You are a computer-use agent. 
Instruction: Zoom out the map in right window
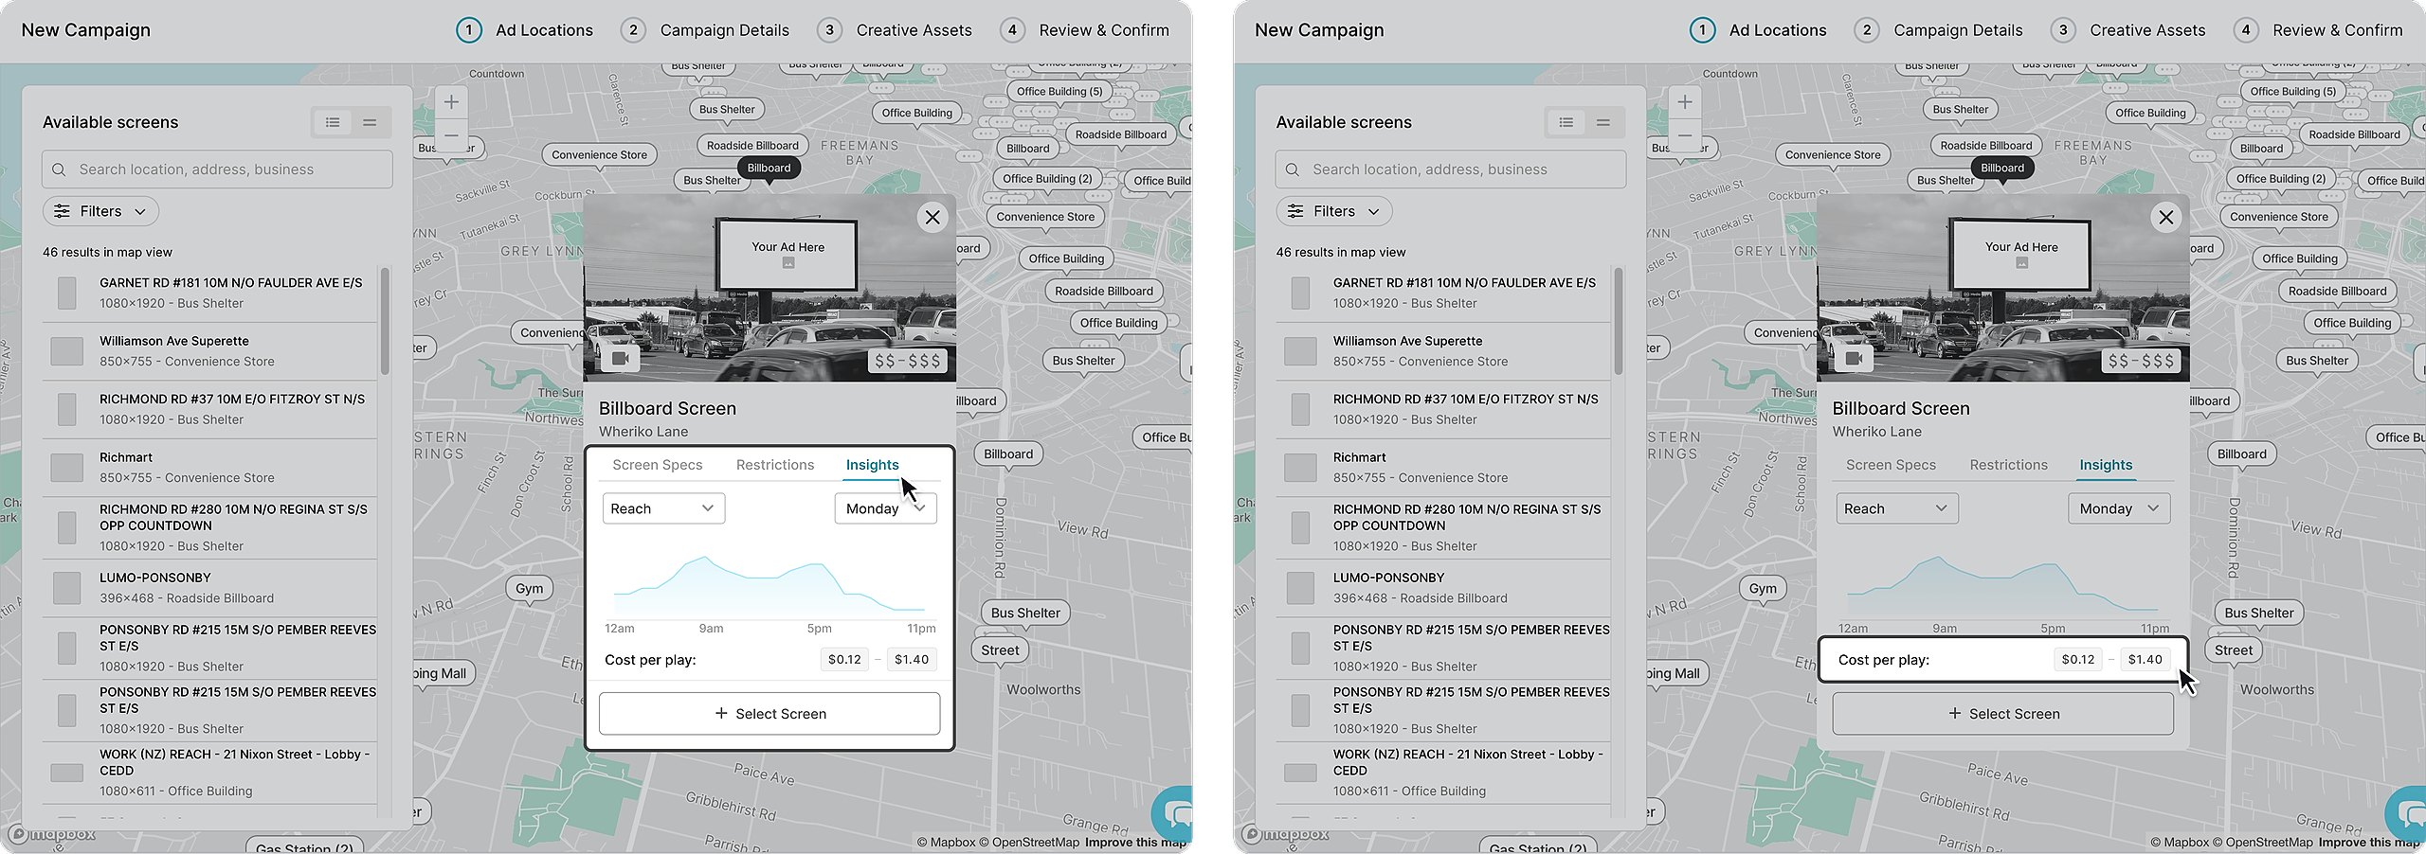point(1685,135)
